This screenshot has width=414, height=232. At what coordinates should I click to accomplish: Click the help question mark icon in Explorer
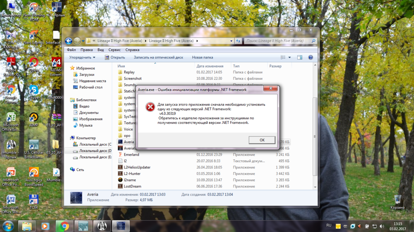(310, 57)
